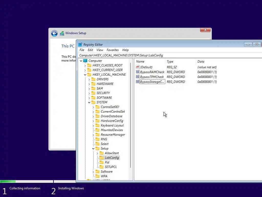Expand the HKEY_CURRENT_USER node
Viewport: 262px width, 197px height.
click(85, 70)
